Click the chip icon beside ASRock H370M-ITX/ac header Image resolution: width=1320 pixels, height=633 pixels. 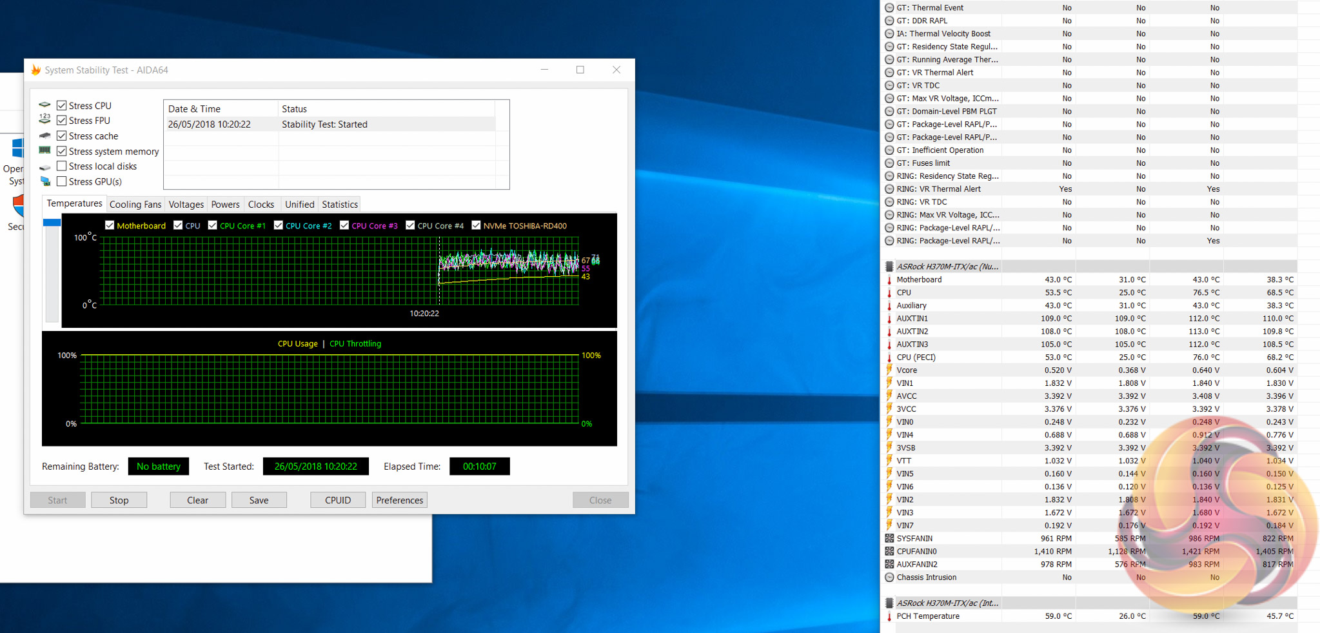[889, 266]
